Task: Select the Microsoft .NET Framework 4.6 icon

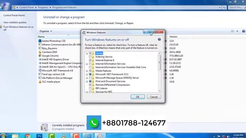Action: [40, 71]
